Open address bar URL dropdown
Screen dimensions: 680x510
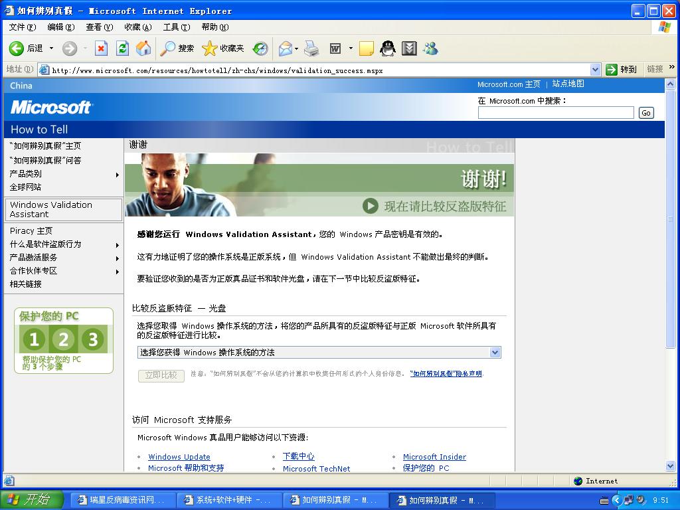tap(596, 69)
